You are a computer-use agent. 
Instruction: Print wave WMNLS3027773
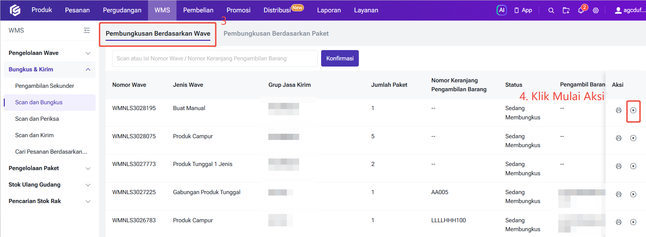[x=619, y=166]
